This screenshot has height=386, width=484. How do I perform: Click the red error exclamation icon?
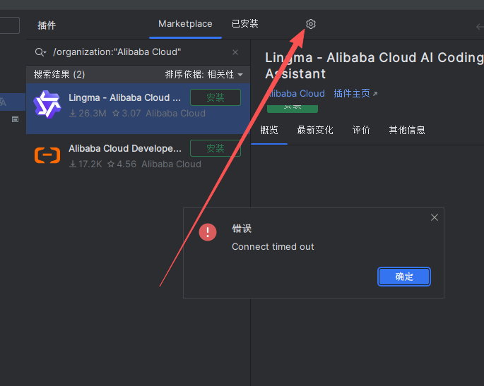(x=208, y=232)
